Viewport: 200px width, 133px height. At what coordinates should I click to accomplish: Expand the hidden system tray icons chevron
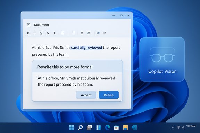(x=173, y=127)
